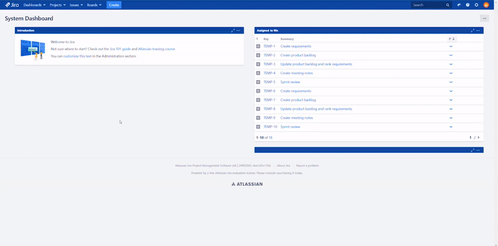Click issue type icon for TEMP-3

point(258,64)
